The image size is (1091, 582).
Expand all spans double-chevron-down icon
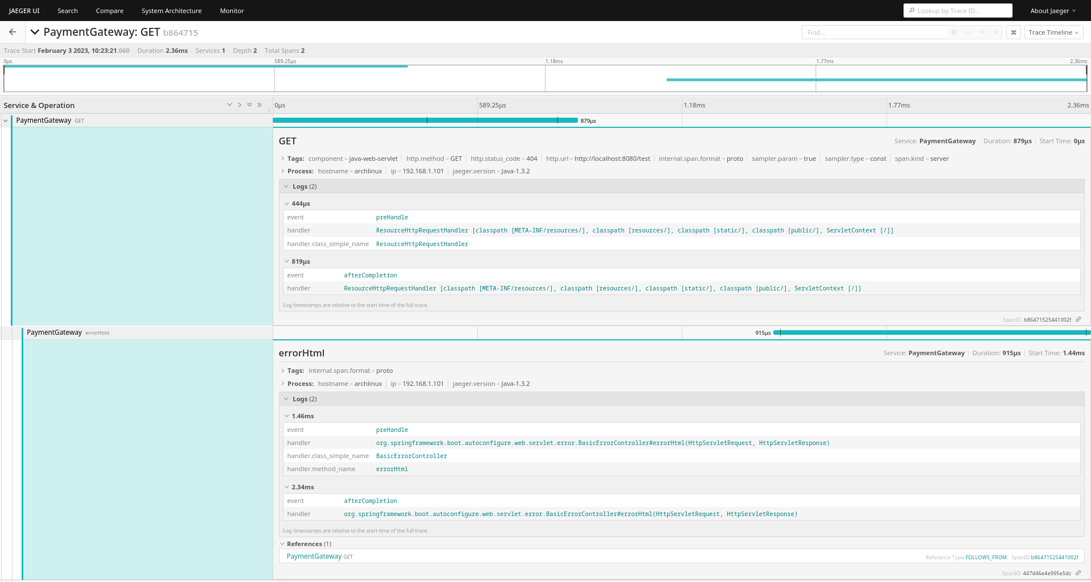pos(249,105)
